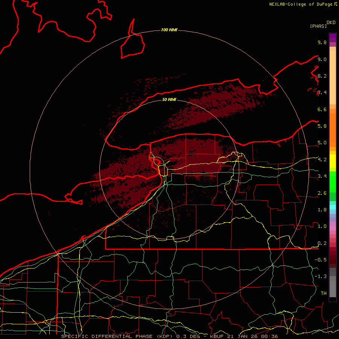Click the NEXLAB-College of DuPage label

click(301, 4)
